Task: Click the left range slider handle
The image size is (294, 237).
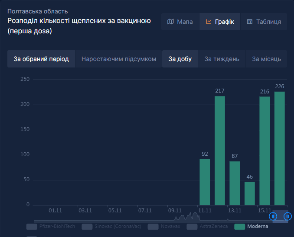Action: click(273, 216)
